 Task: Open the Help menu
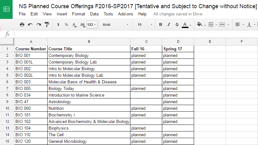click(142, 14)
